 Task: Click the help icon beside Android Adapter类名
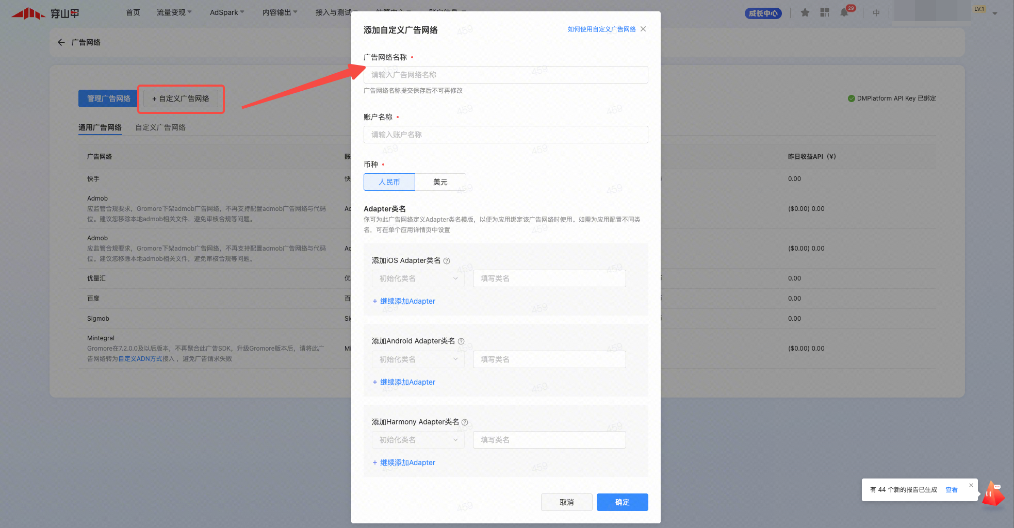click(x=461, y=341)
